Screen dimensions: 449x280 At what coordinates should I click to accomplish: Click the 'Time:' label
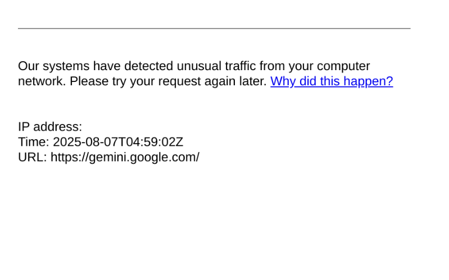pyautogui.click(x=34, y=142)
